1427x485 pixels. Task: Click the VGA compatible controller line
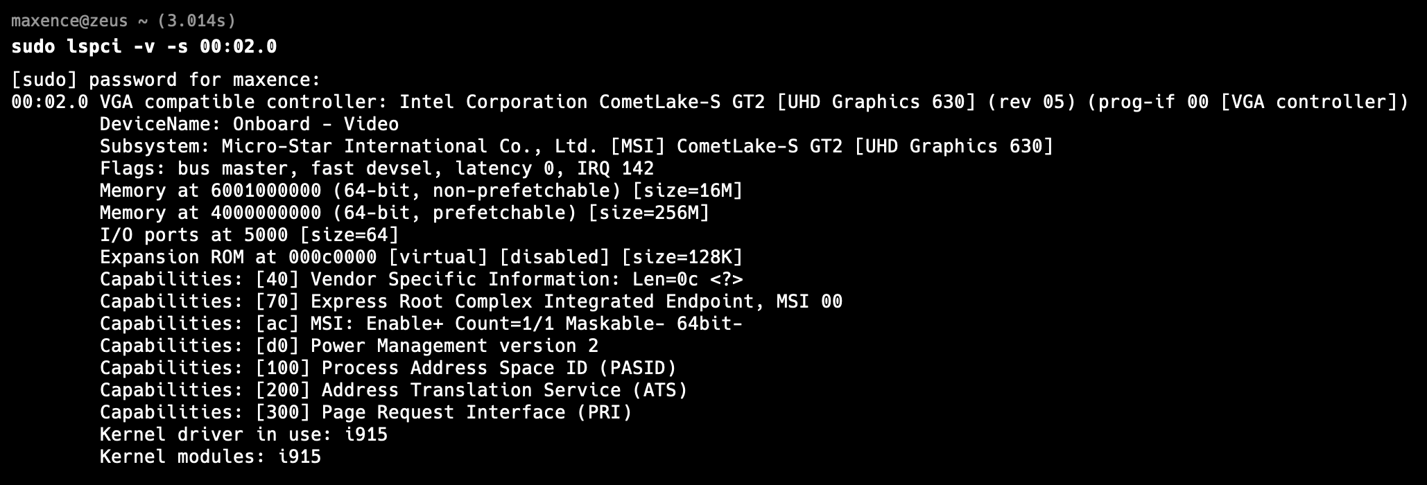[x=710, y=102]
